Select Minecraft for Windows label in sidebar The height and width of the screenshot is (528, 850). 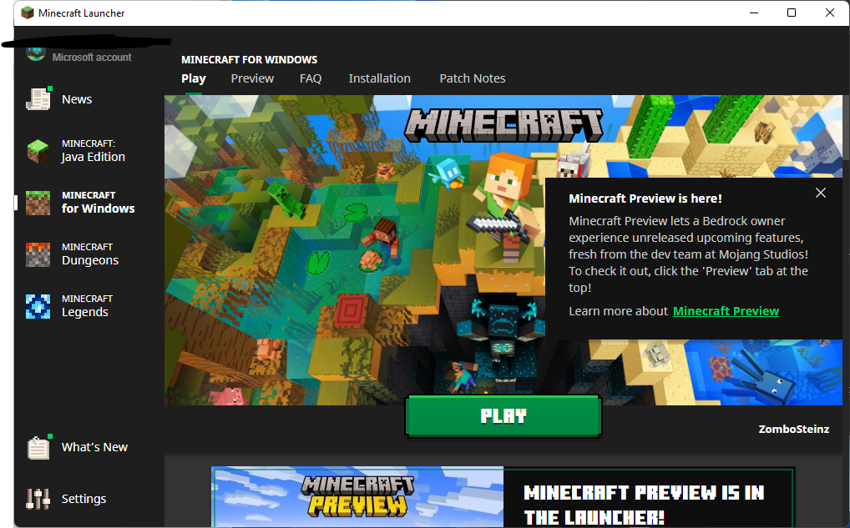(99, 203)
